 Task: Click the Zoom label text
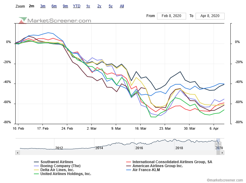[20, 6]
